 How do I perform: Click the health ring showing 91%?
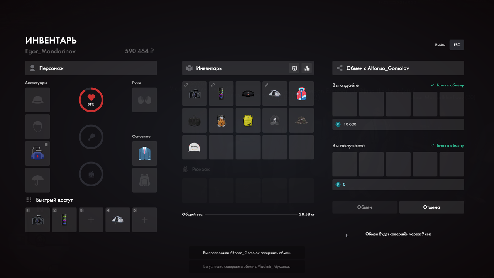pos(91,100)
